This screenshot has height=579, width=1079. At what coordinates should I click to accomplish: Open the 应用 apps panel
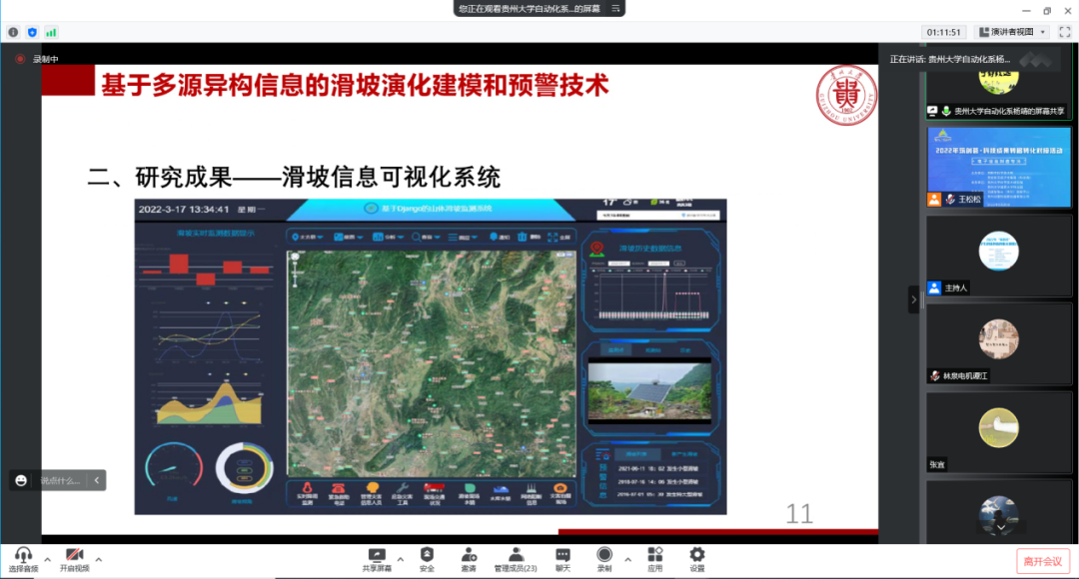tap(654, 555)
